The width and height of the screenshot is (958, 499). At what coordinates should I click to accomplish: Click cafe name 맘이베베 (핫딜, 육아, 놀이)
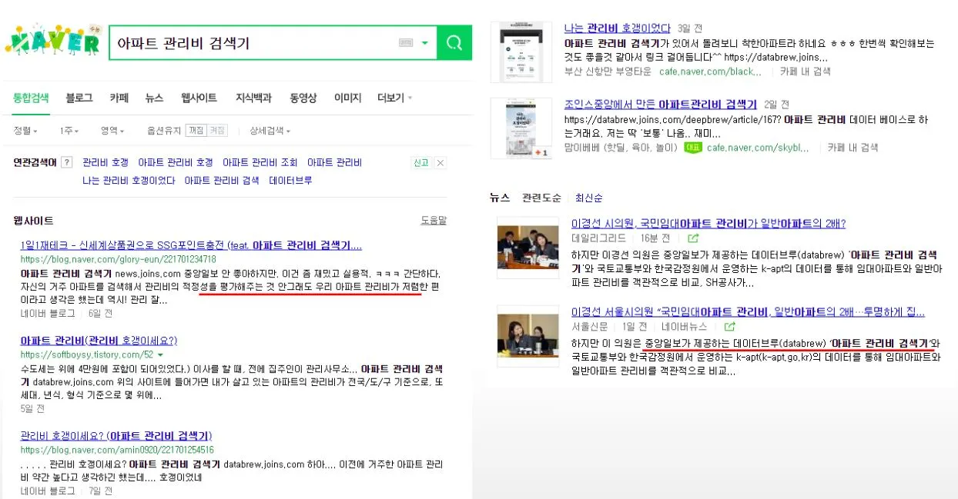621,148
